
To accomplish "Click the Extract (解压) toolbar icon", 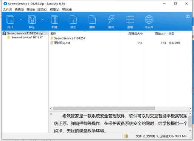I will click(32, 20).
